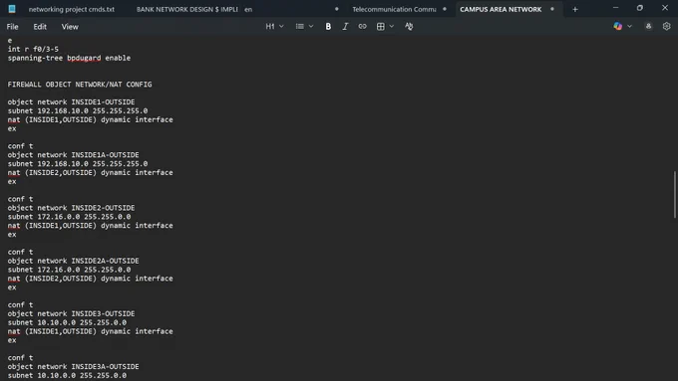Screen dimensions: 678x381
Task: Click line object network INSIDE2A-OUTSIDE
Action: (73, 261)
